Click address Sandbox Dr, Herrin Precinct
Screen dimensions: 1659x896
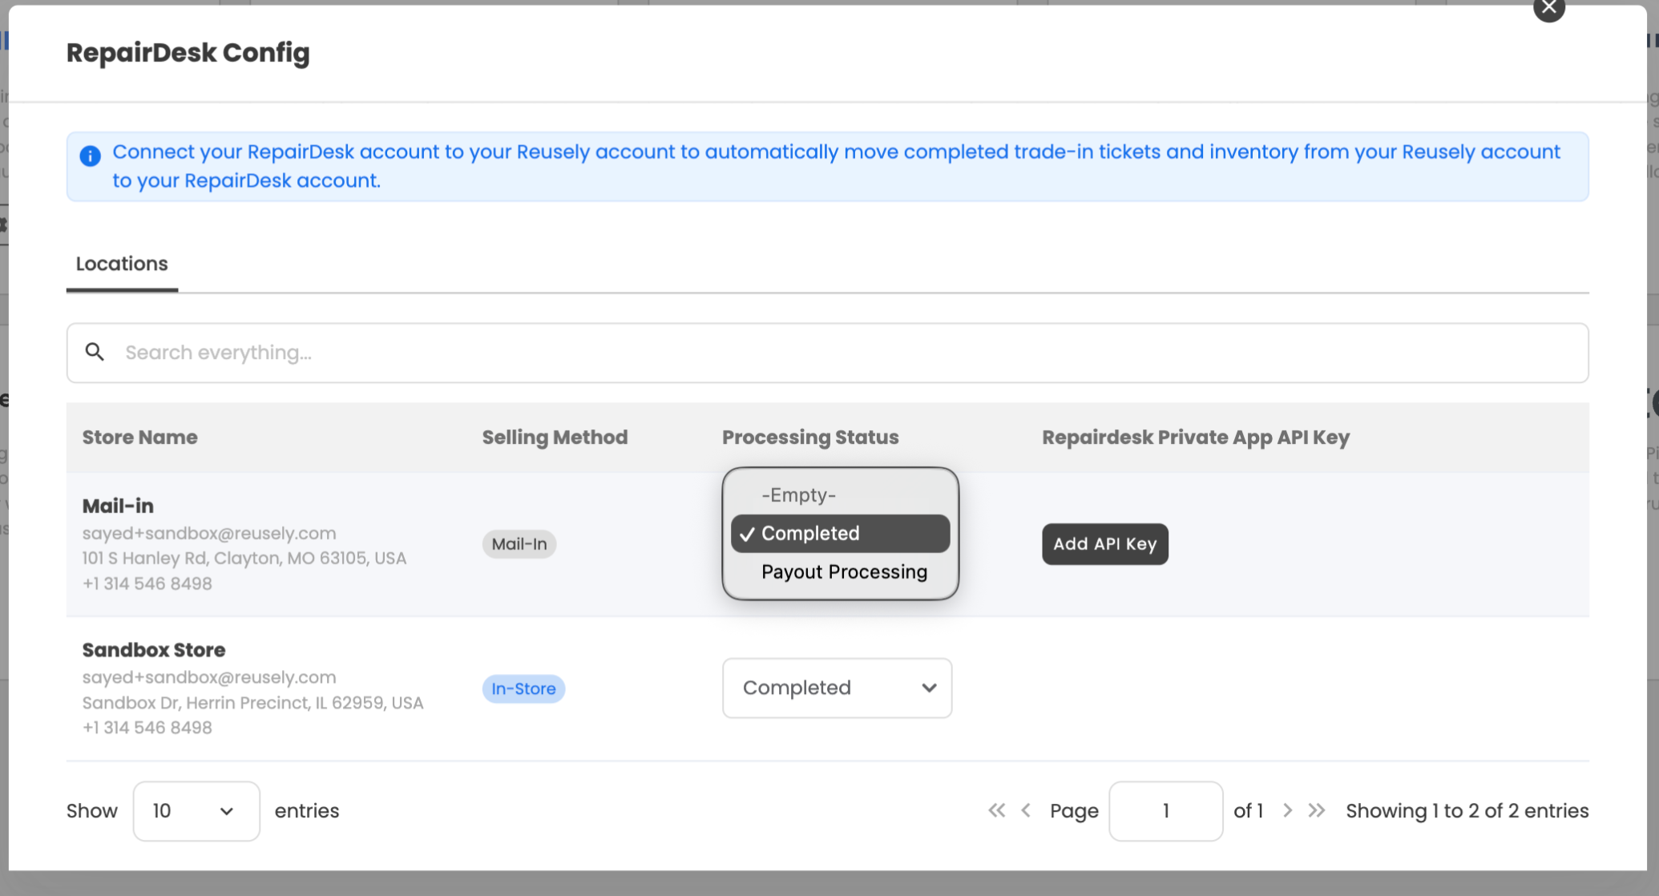click(x=253, y=703)
